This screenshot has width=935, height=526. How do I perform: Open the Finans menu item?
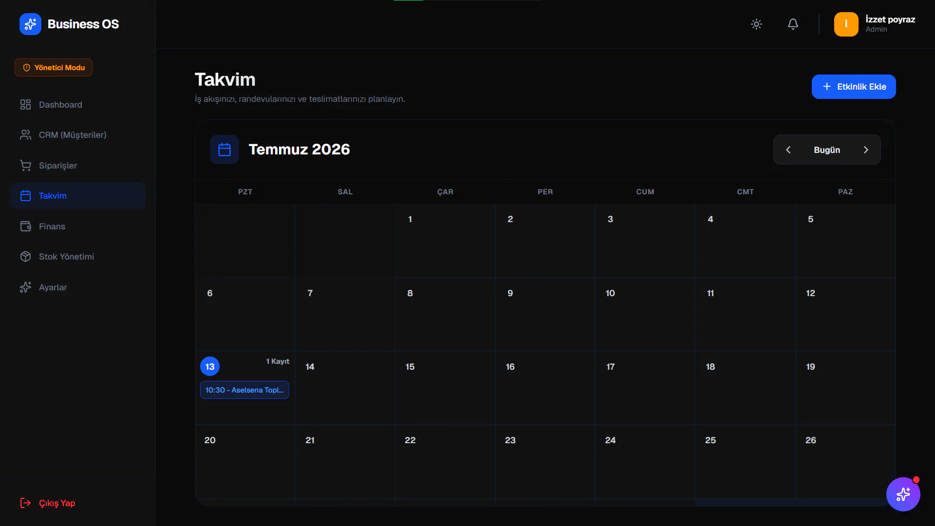(77, 226)
